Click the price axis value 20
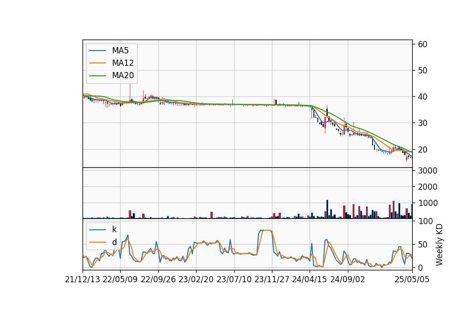This screenshot has height=329, width=458. (423, 149)
